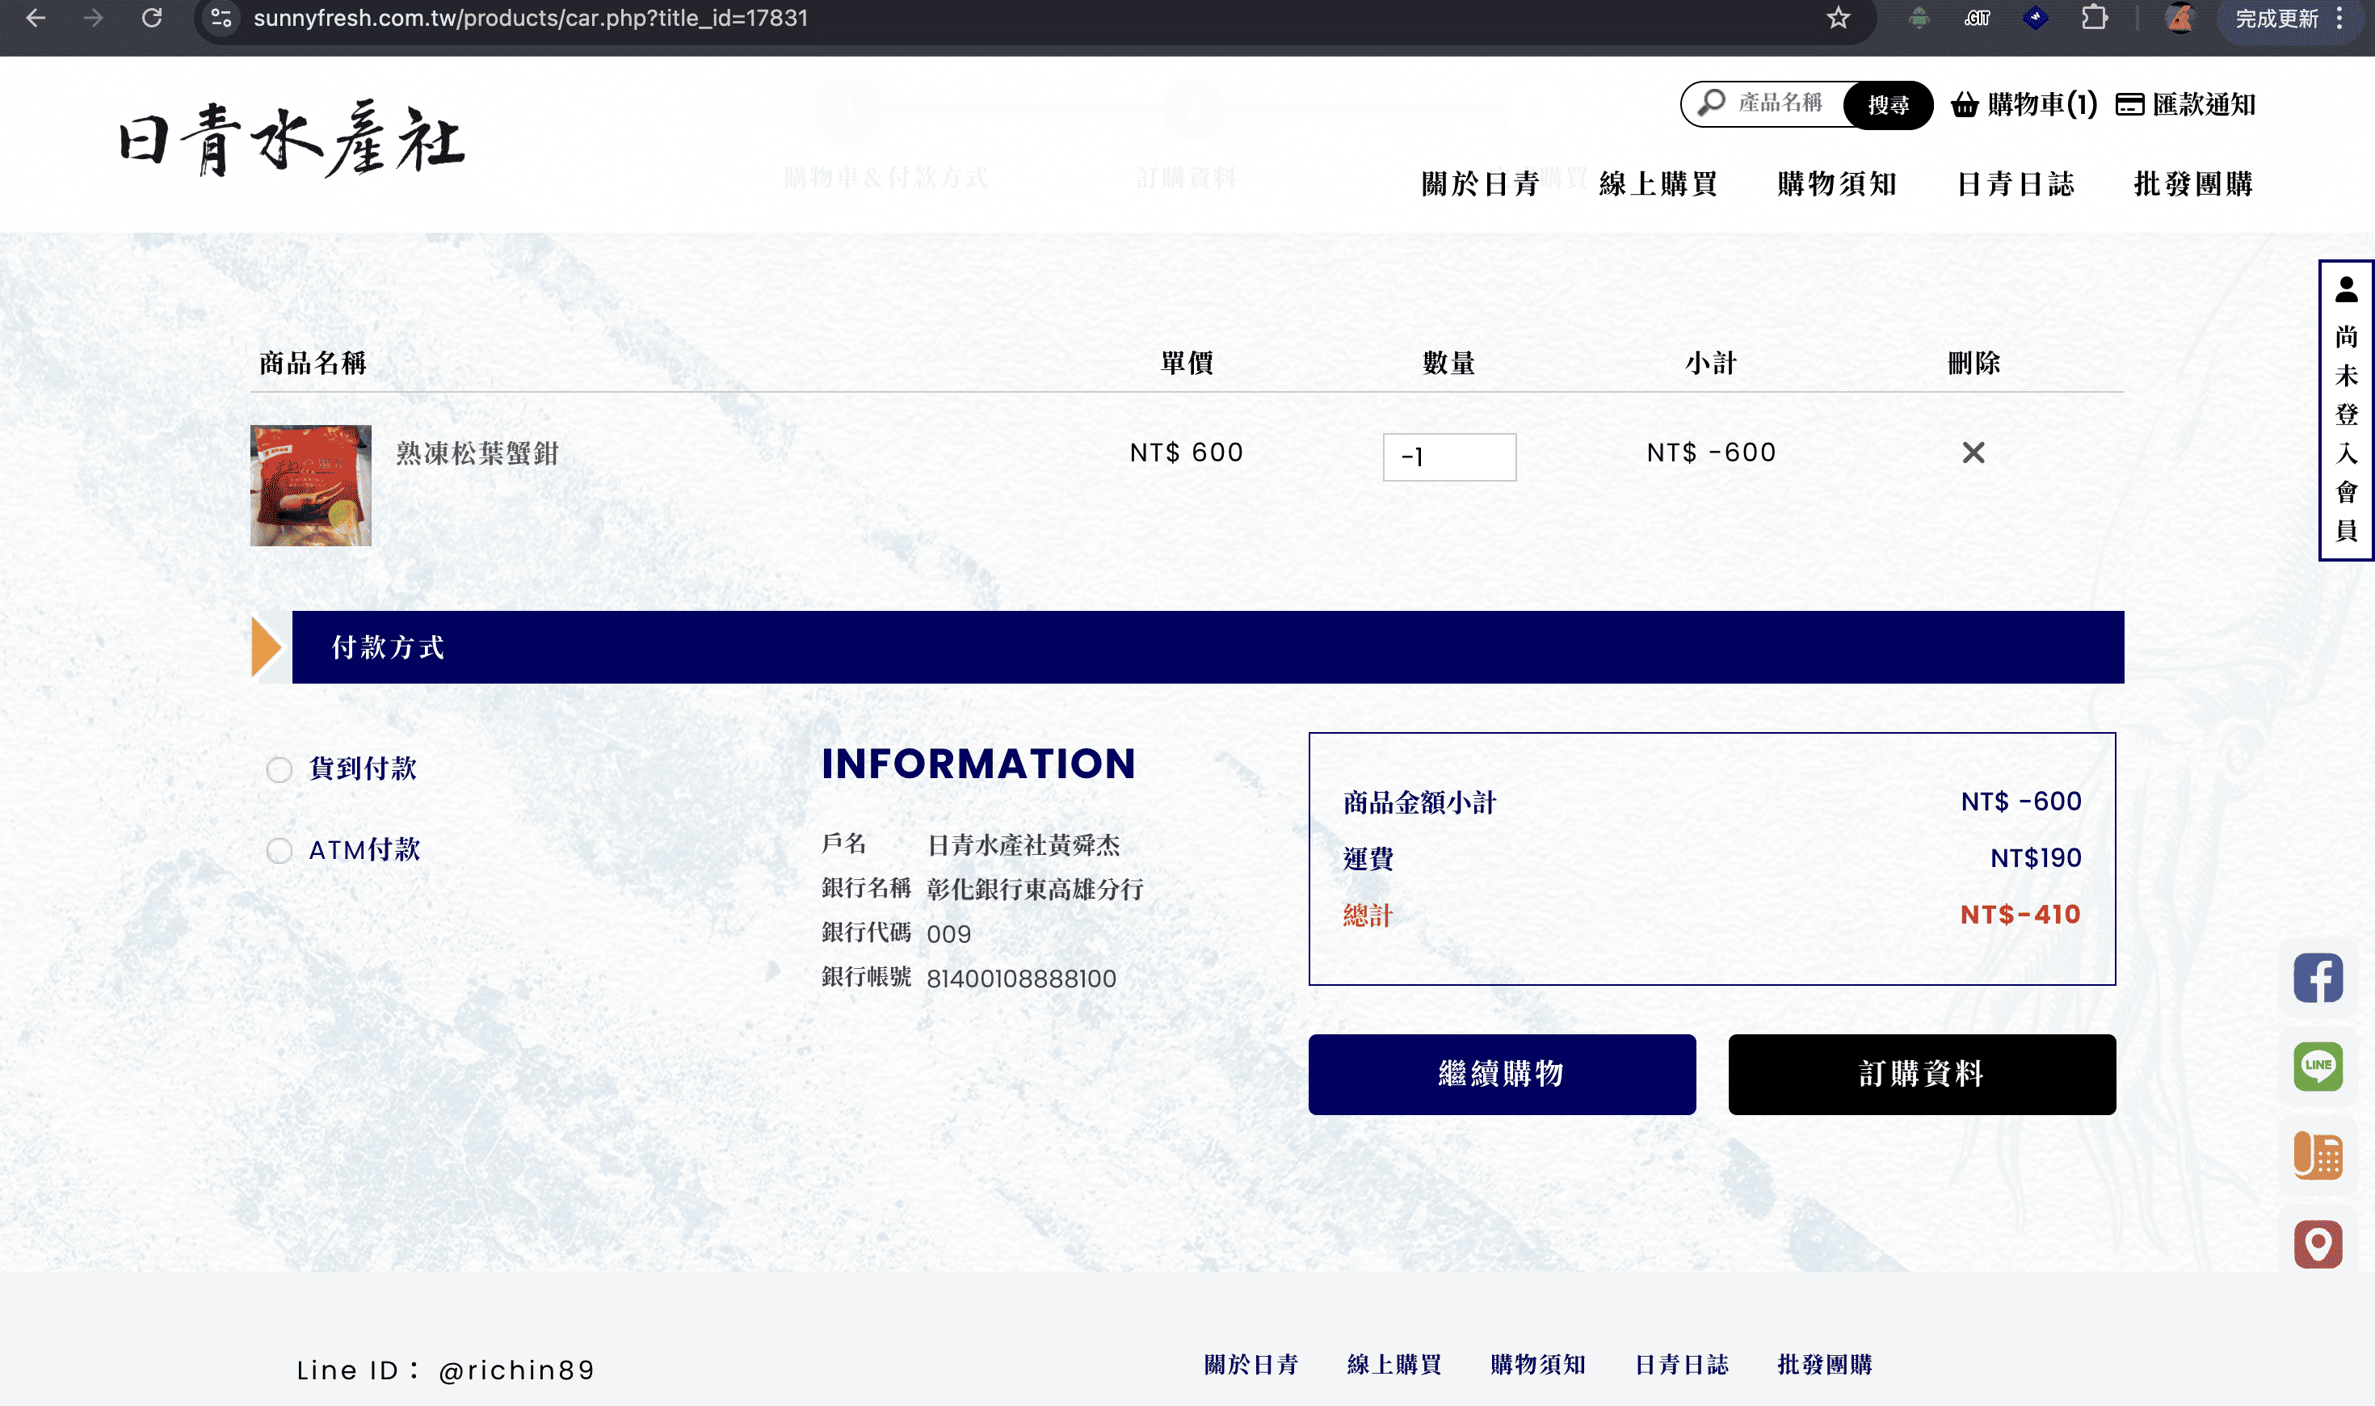Bookmark this page with star icon
The width and height of the screenshot is (2375, 1406).
pyautogui.click(x=1838, y=18)
